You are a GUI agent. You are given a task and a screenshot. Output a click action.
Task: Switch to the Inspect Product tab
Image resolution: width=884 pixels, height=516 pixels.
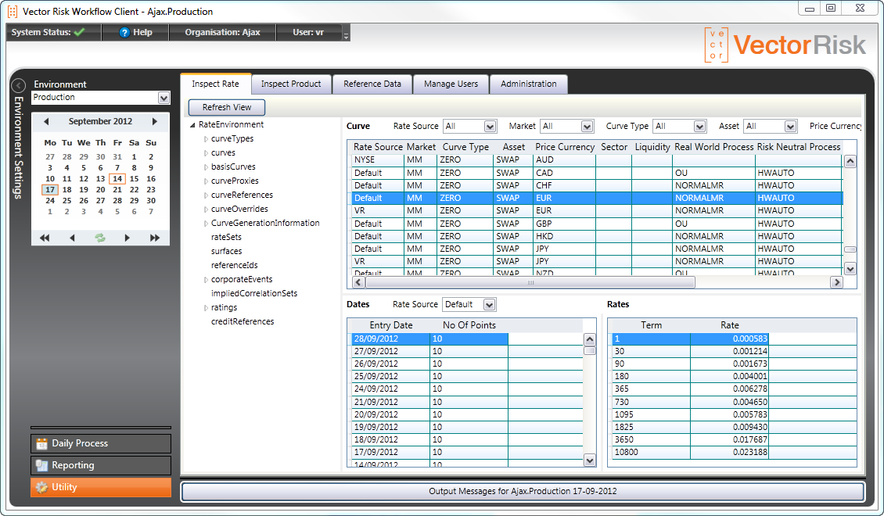coord(291,84)
